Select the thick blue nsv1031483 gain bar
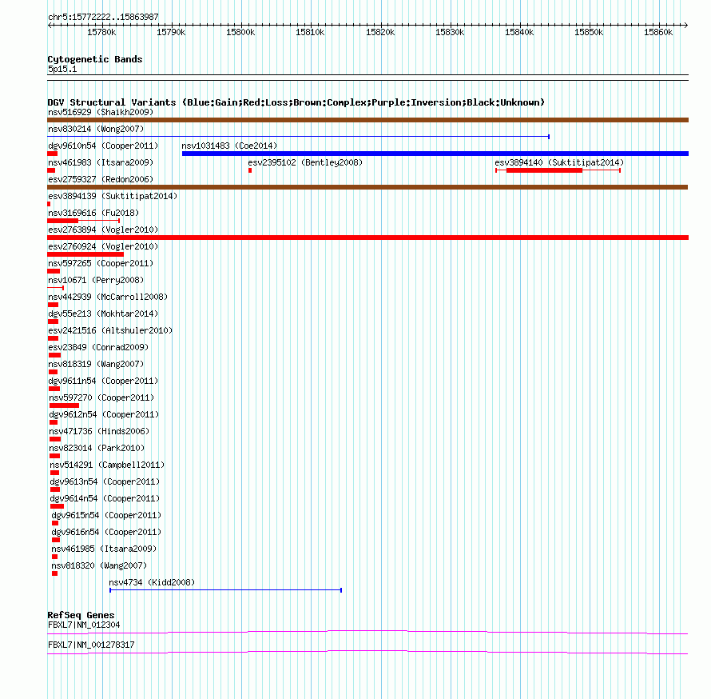 (435, 154)
